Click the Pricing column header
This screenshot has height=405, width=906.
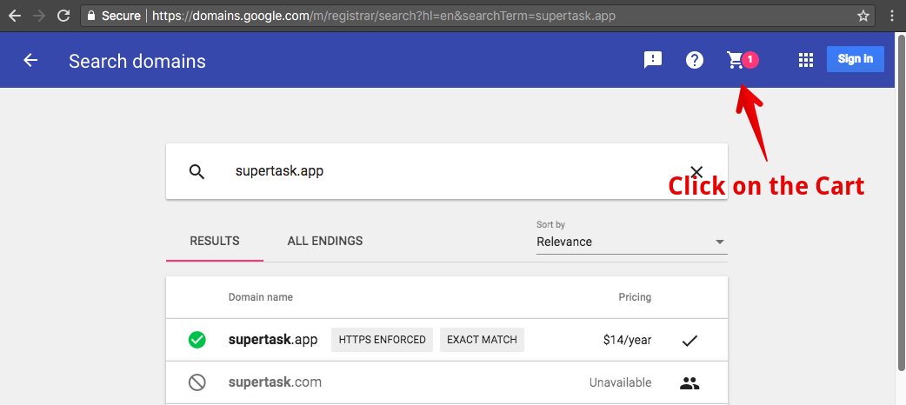click(x=635, y=297)
